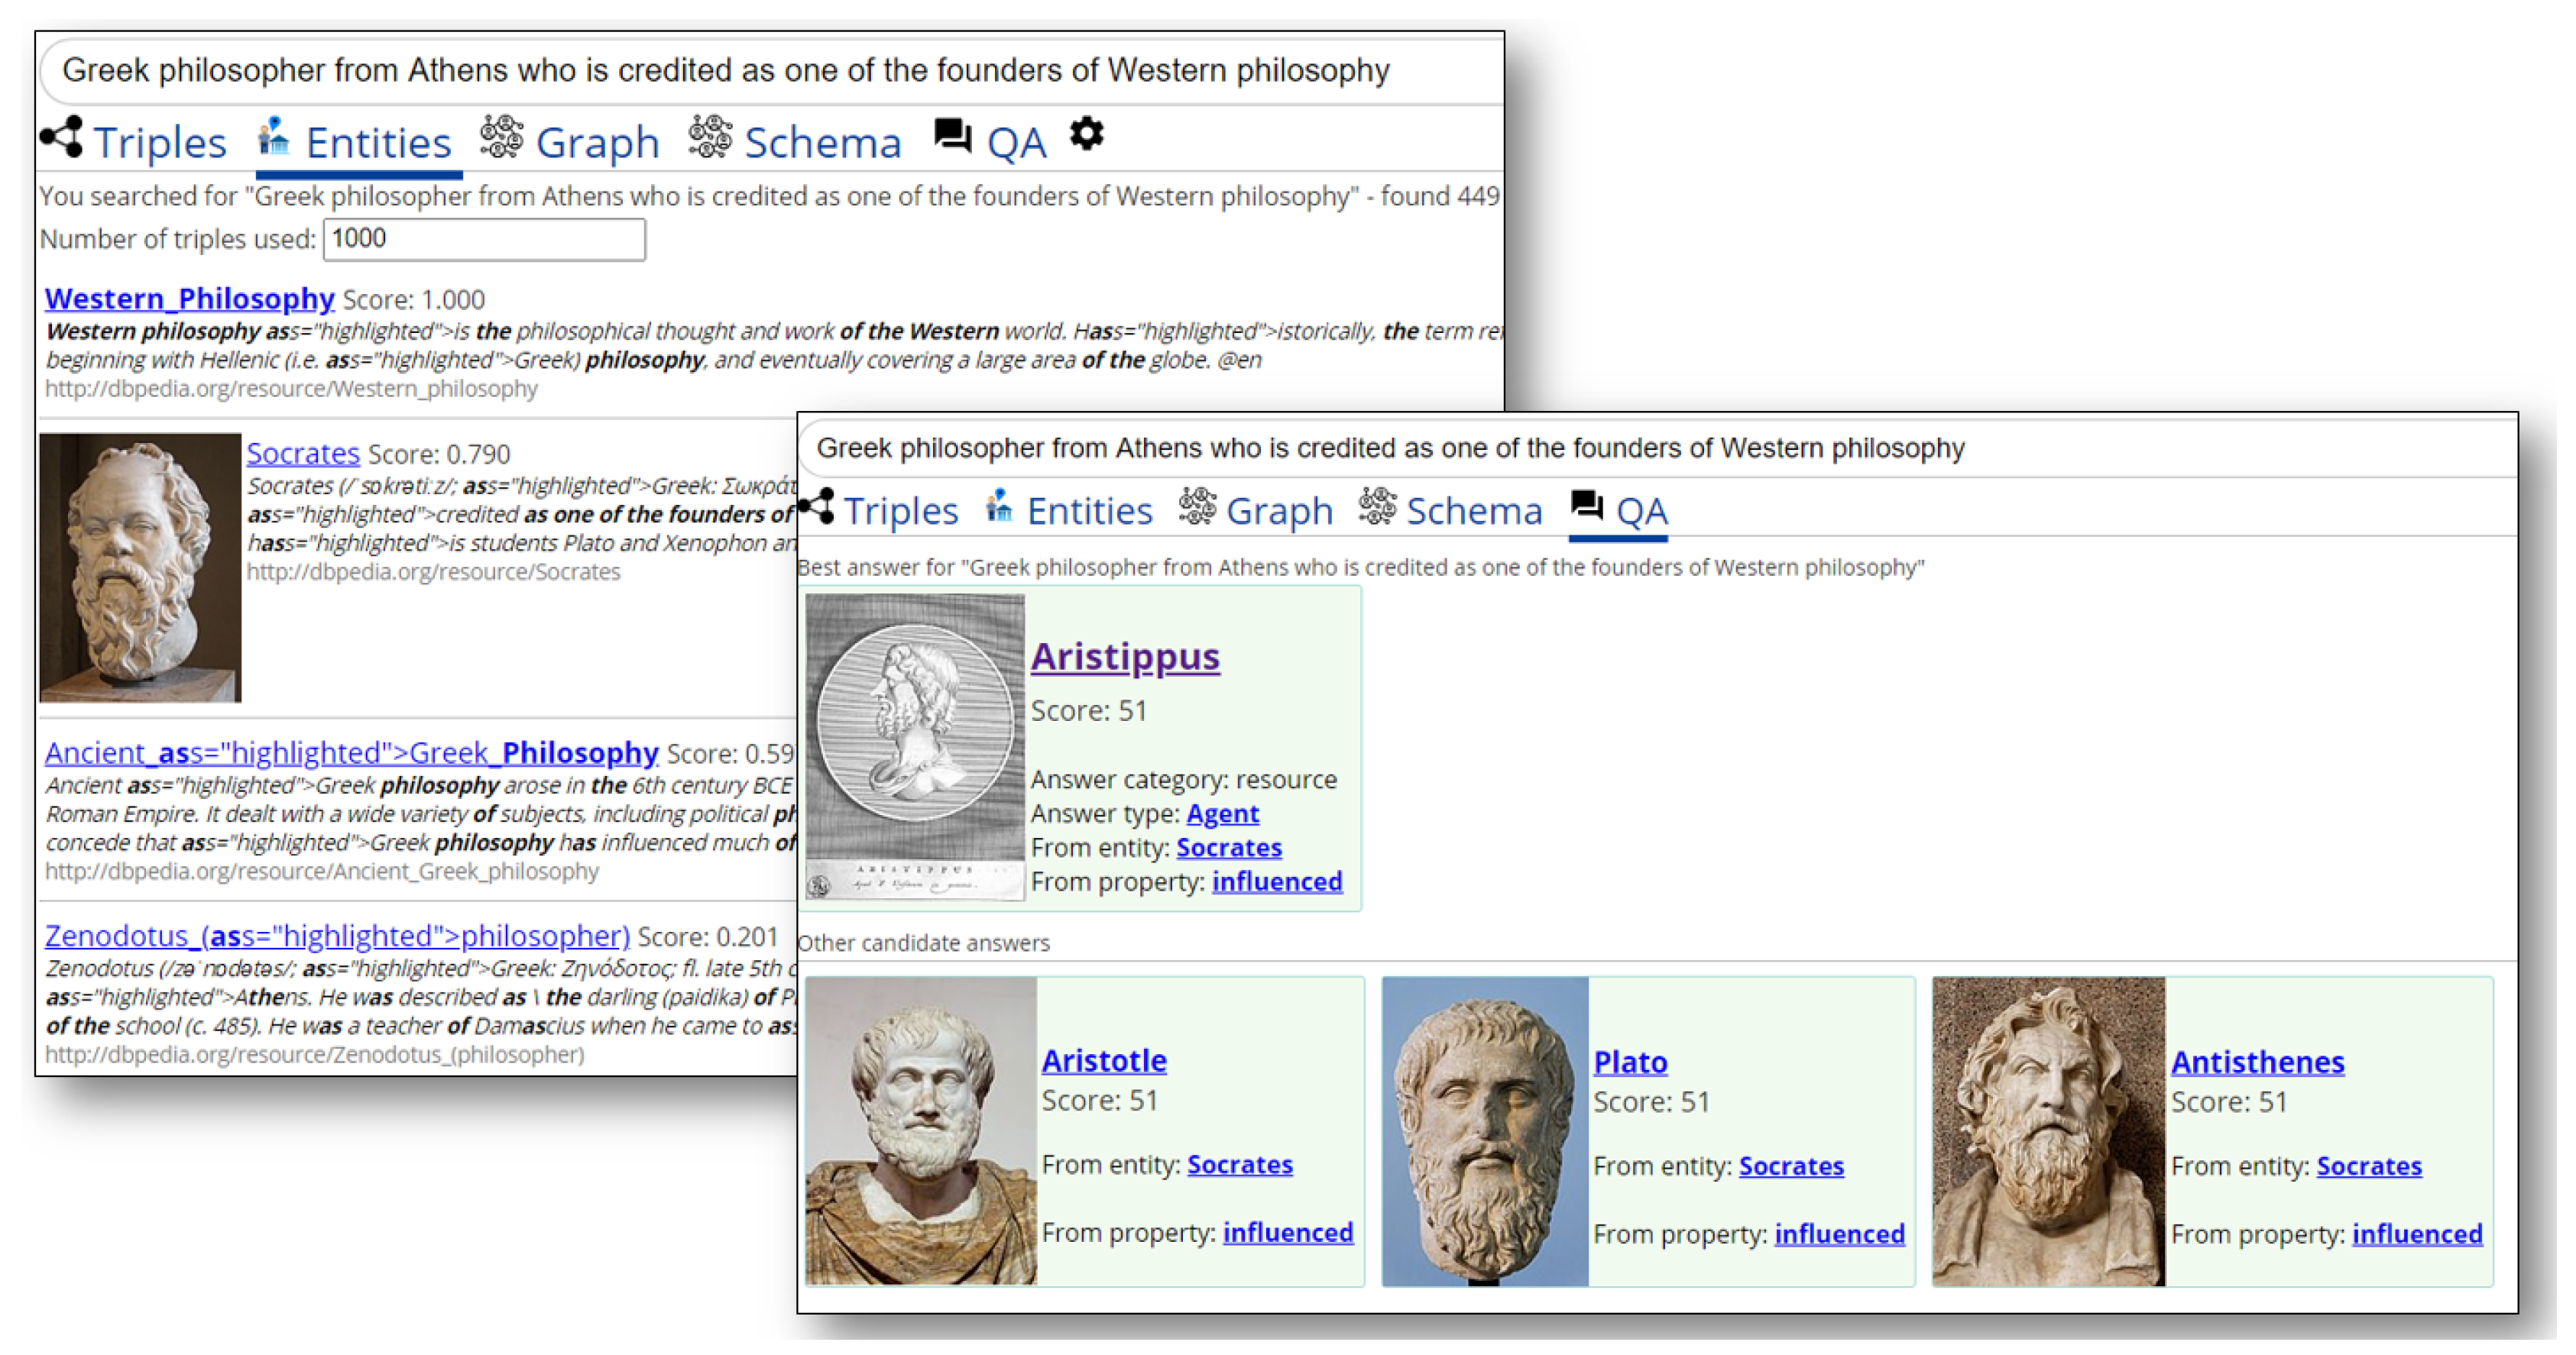
Task: Switch to Triples tab in front window
Action: tap(900, 512)
